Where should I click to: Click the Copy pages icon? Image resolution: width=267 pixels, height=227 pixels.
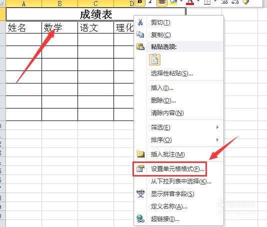(x=140, y=34)
